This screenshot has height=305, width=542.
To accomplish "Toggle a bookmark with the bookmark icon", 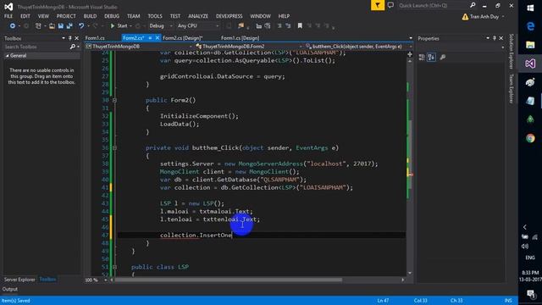I will [300, 26].
